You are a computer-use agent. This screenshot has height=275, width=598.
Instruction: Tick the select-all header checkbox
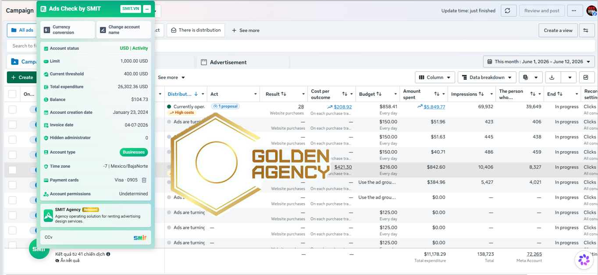pyautogui.click(x=12, y=94)
